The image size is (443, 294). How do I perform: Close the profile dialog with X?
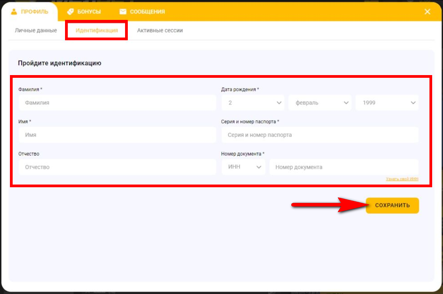427,12
